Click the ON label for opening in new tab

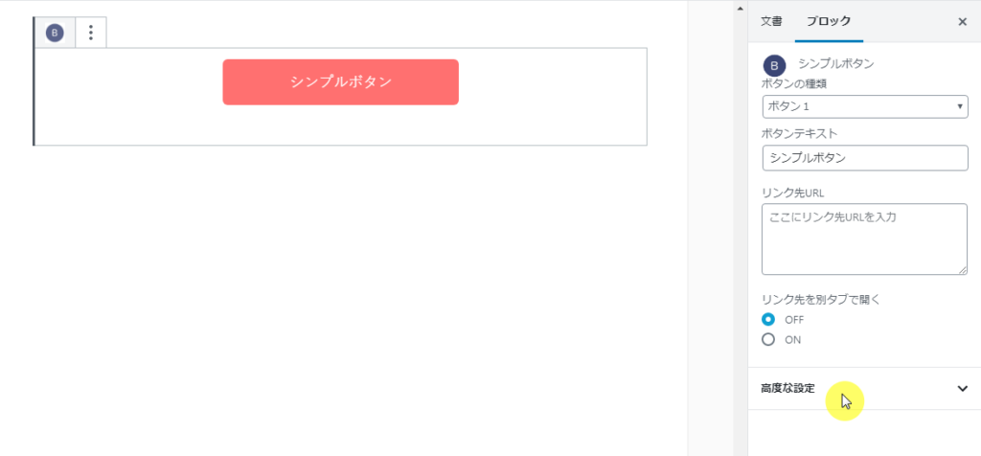pos(792,340)
